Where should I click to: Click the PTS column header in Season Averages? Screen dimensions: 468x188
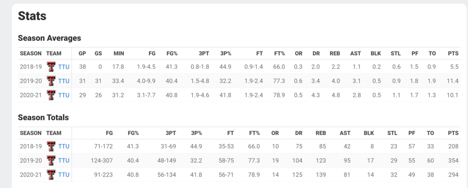tap(453, 53)
